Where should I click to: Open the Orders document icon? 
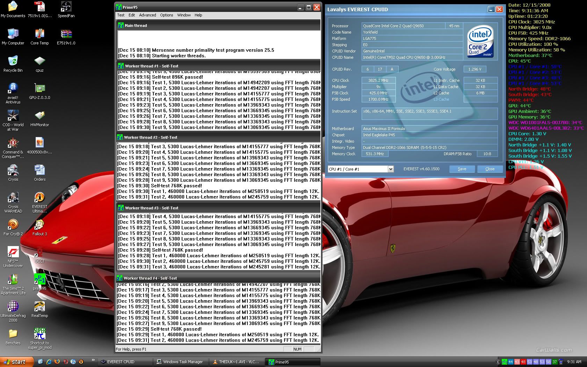pos(39,173)
